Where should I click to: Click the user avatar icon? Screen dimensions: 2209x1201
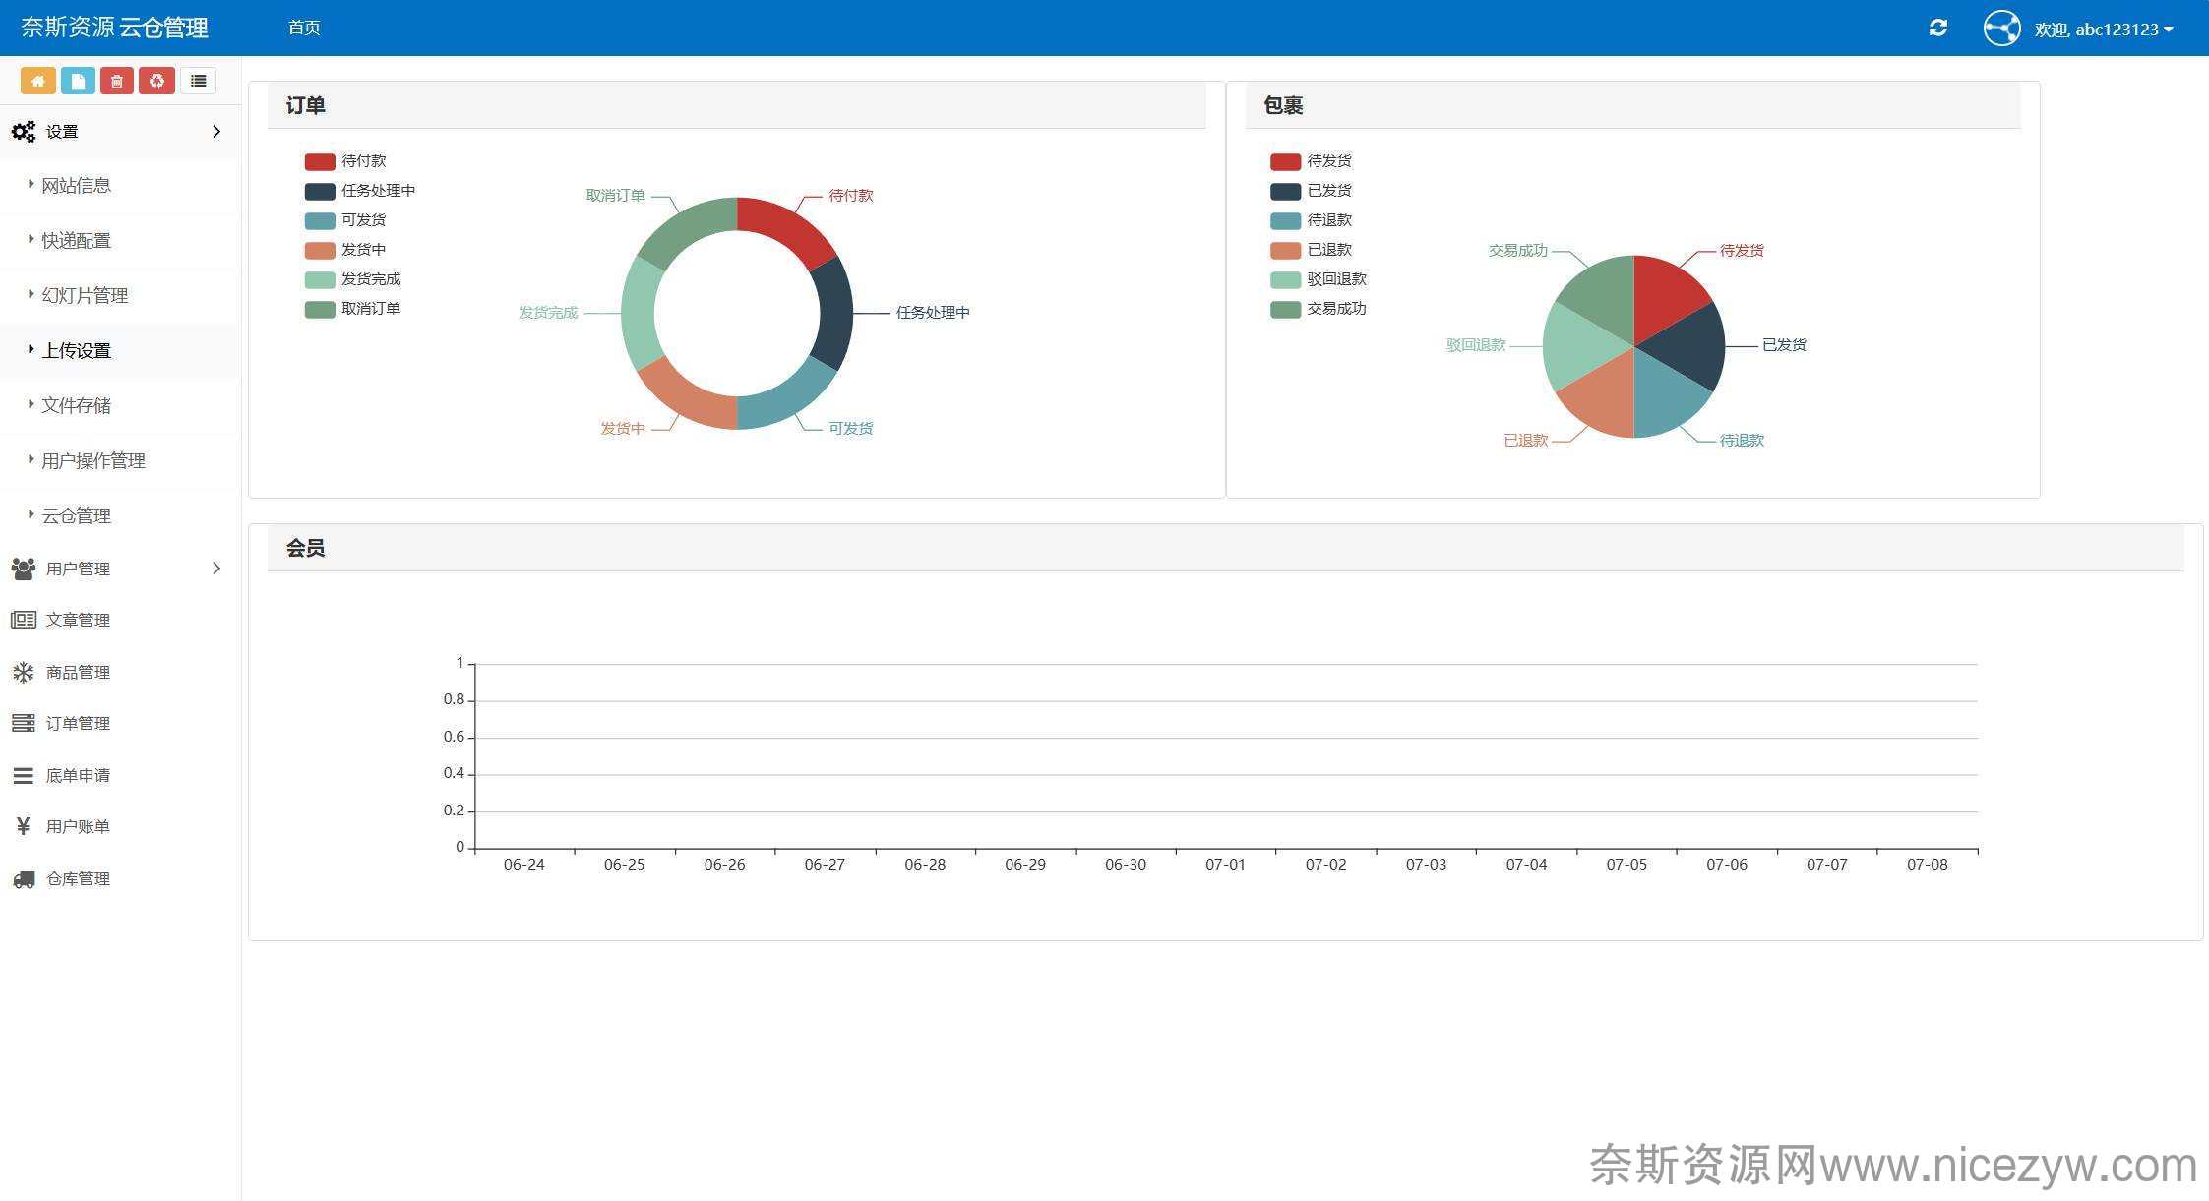tap(2001, 29)
